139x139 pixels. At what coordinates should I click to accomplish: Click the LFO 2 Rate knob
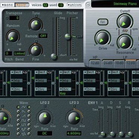(45, 118)
